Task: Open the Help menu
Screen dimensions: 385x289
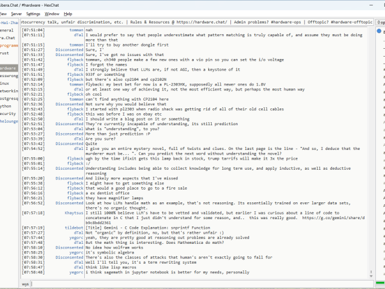Action: (68, 13)
